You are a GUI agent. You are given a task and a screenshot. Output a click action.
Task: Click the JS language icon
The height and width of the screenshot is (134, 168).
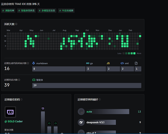108,63
